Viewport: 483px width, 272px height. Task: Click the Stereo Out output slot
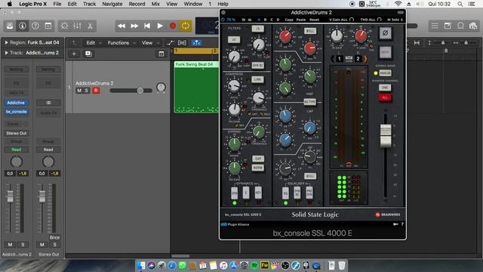[x=16, y=133]
